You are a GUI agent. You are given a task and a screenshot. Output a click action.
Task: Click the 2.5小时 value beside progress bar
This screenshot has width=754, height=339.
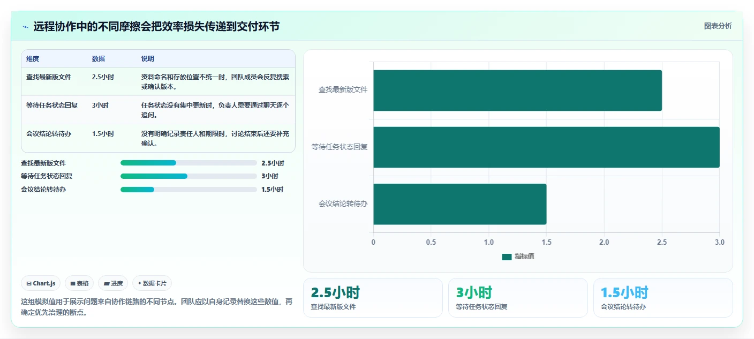(273, 163)
